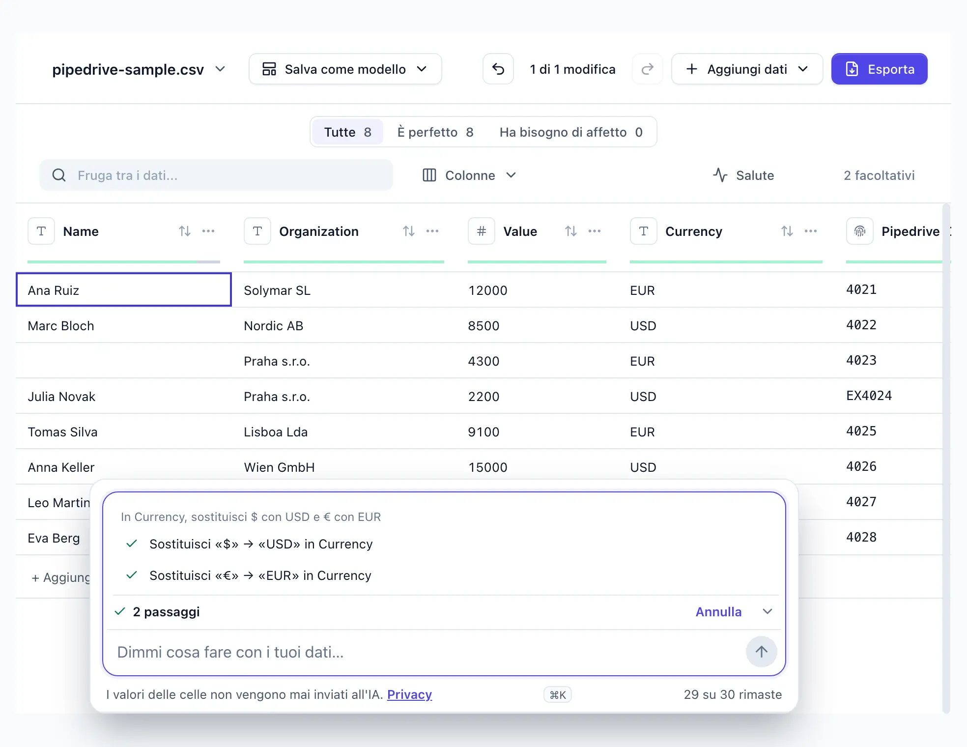
Task: Open Value column options menu
Action: tap(595, 231)
